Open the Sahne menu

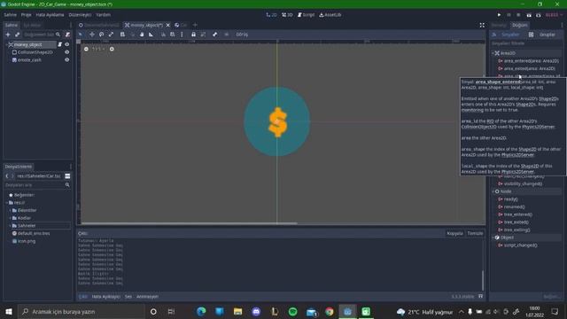[x=11, y=15]
